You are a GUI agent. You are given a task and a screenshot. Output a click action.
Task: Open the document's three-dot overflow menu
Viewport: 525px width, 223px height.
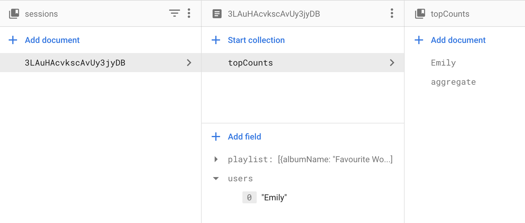[392, 13]
